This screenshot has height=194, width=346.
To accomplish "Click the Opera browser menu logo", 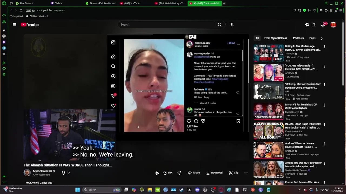I will 4,4.
